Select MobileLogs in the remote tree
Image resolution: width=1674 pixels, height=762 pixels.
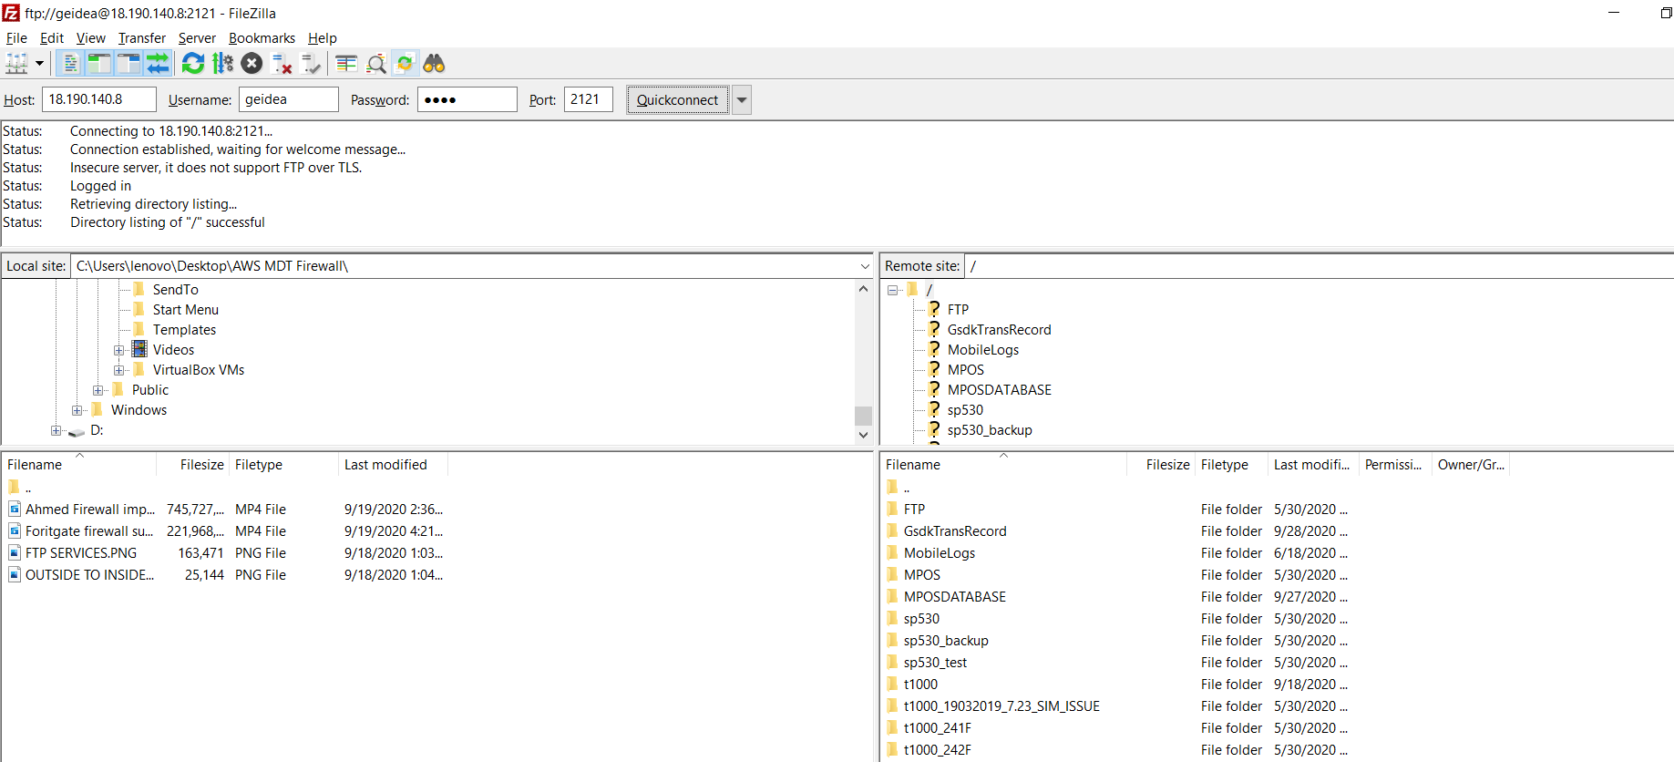point(982,350)
